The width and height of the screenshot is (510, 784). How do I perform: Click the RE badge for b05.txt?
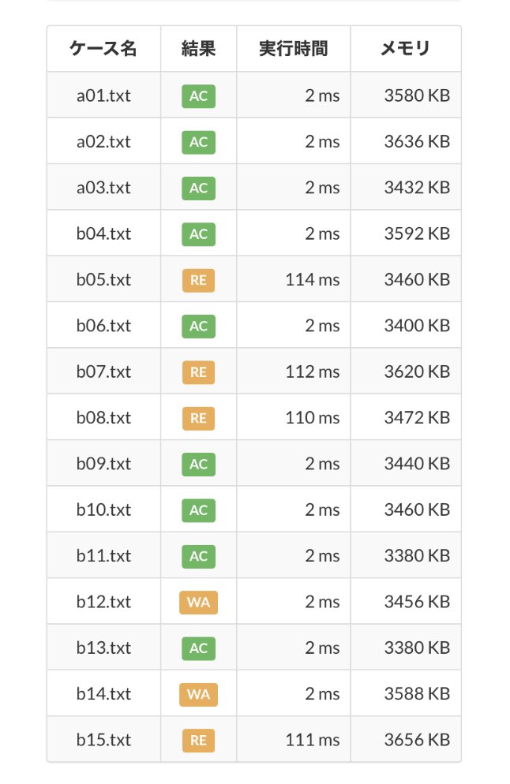[199, 280]
